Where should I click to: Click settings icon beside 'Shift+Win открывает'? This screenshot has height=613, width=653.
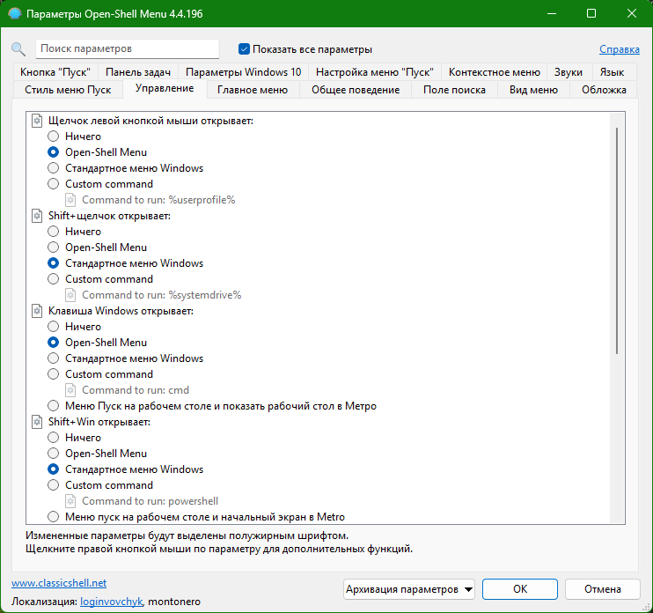pyautogui.click(x=37, y=422)
